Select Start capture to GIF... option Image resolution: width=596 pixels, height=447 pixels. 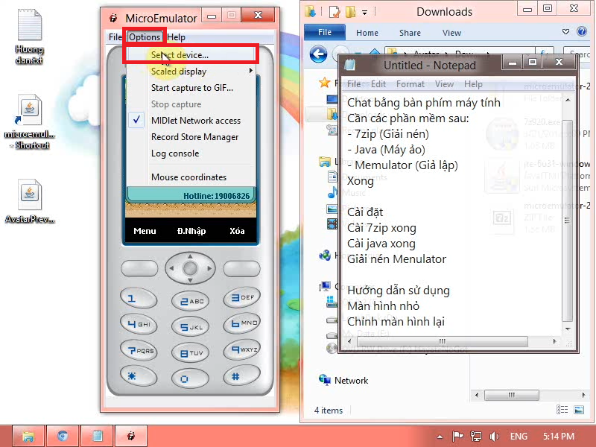(191, 88)
